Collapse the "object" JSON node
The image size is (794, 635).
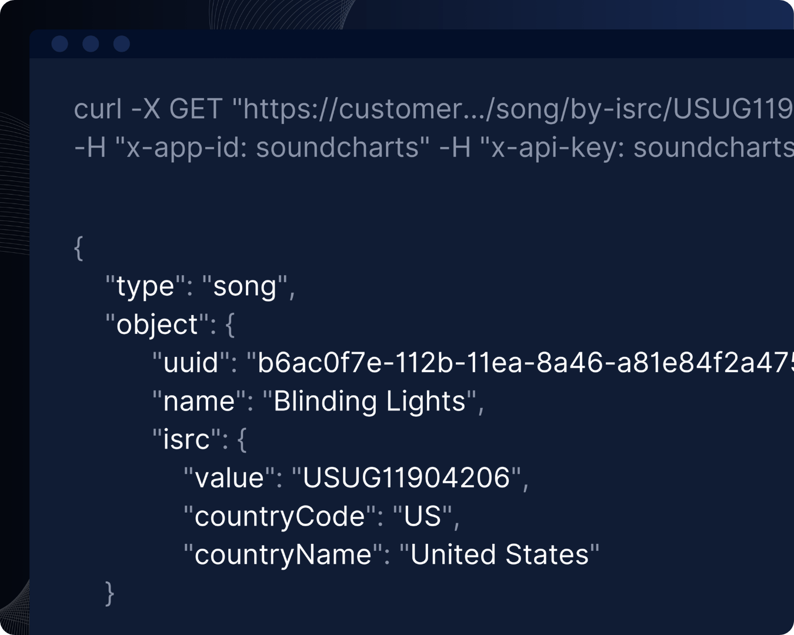coord(230,325)
